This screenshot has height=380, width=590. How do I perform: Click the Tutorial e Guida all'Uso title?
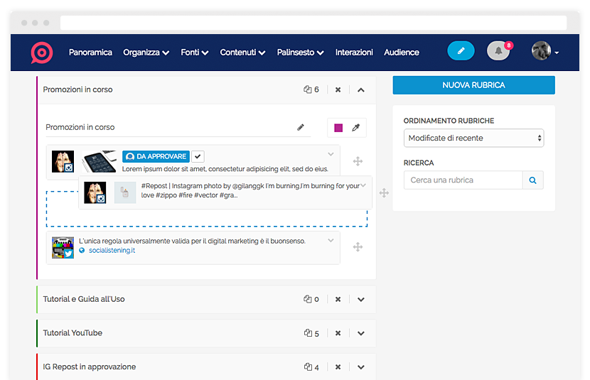pyautogui.click(x=84, y=299)
